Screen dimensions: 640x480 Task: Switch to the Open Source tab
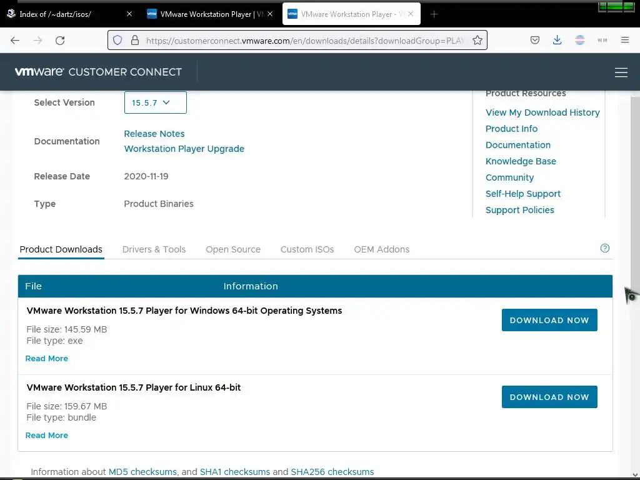[x=233, y=249]
